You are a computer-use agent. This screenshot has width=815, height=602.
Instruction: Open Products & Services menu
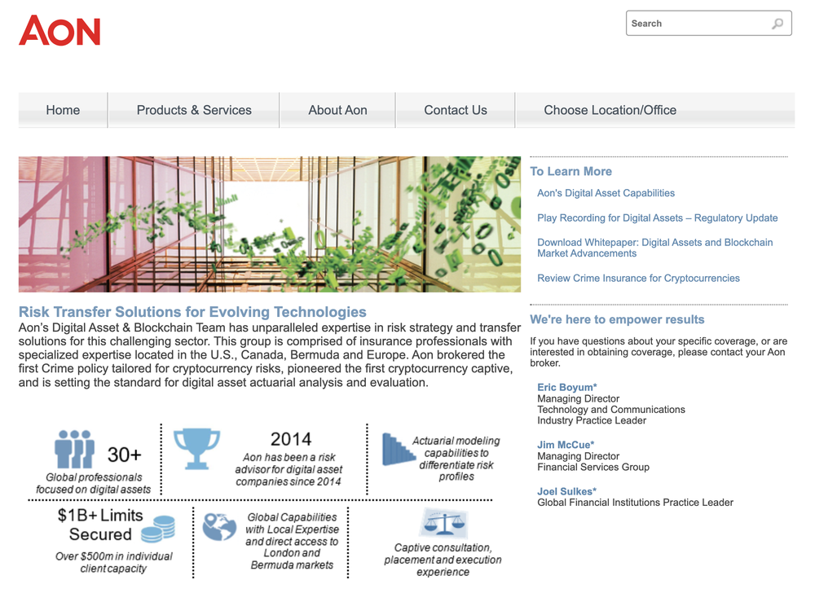194,110
